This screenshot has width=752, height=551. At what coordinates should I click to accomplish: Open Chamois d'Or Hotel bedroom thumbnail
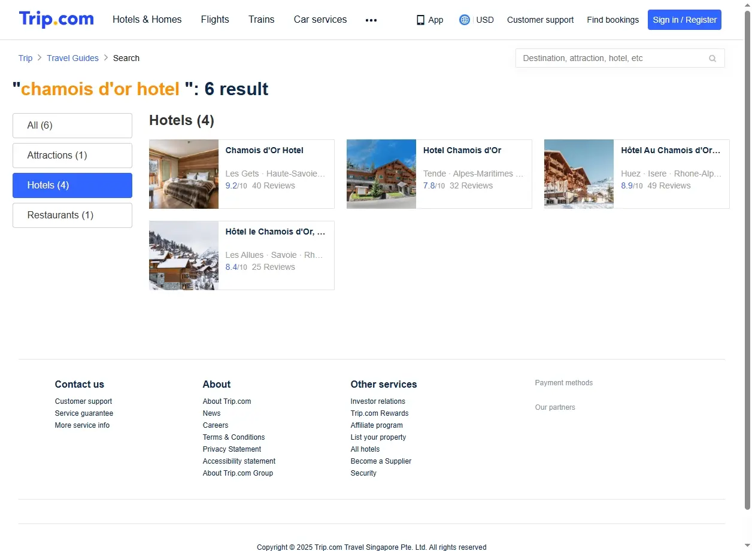pyautogui.click(x=184, y=174)
